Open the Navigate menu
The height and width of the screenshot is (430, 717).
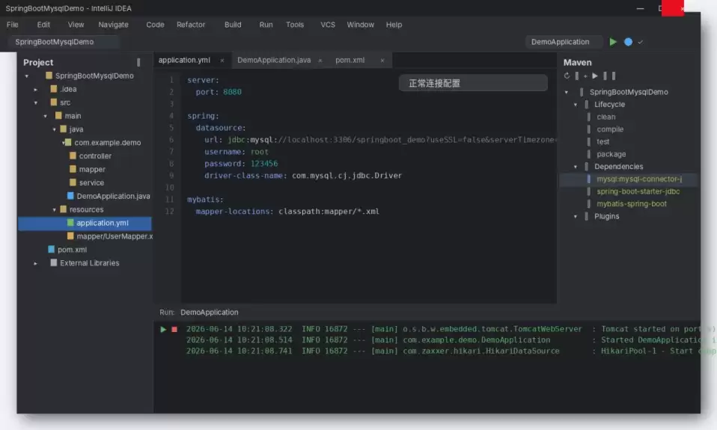point(114,25)
